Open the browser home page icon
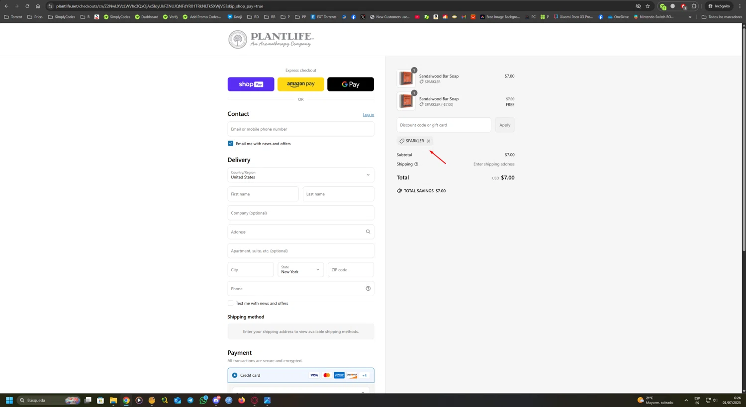 (x=38, y=6)
